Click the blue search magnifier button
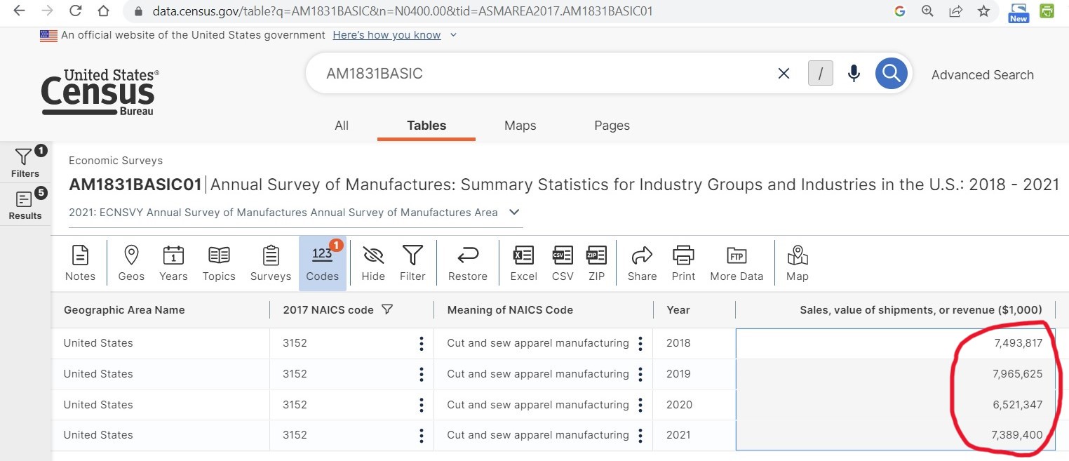The image size is (1069, 461). tap(891, 73)
